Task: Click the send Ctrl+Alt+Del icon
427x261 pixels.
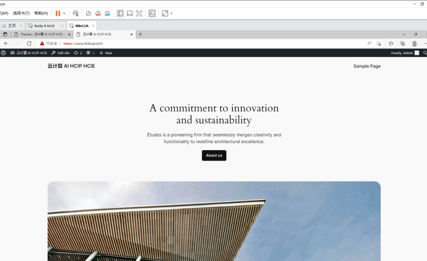Action: (x=75, y=13)
